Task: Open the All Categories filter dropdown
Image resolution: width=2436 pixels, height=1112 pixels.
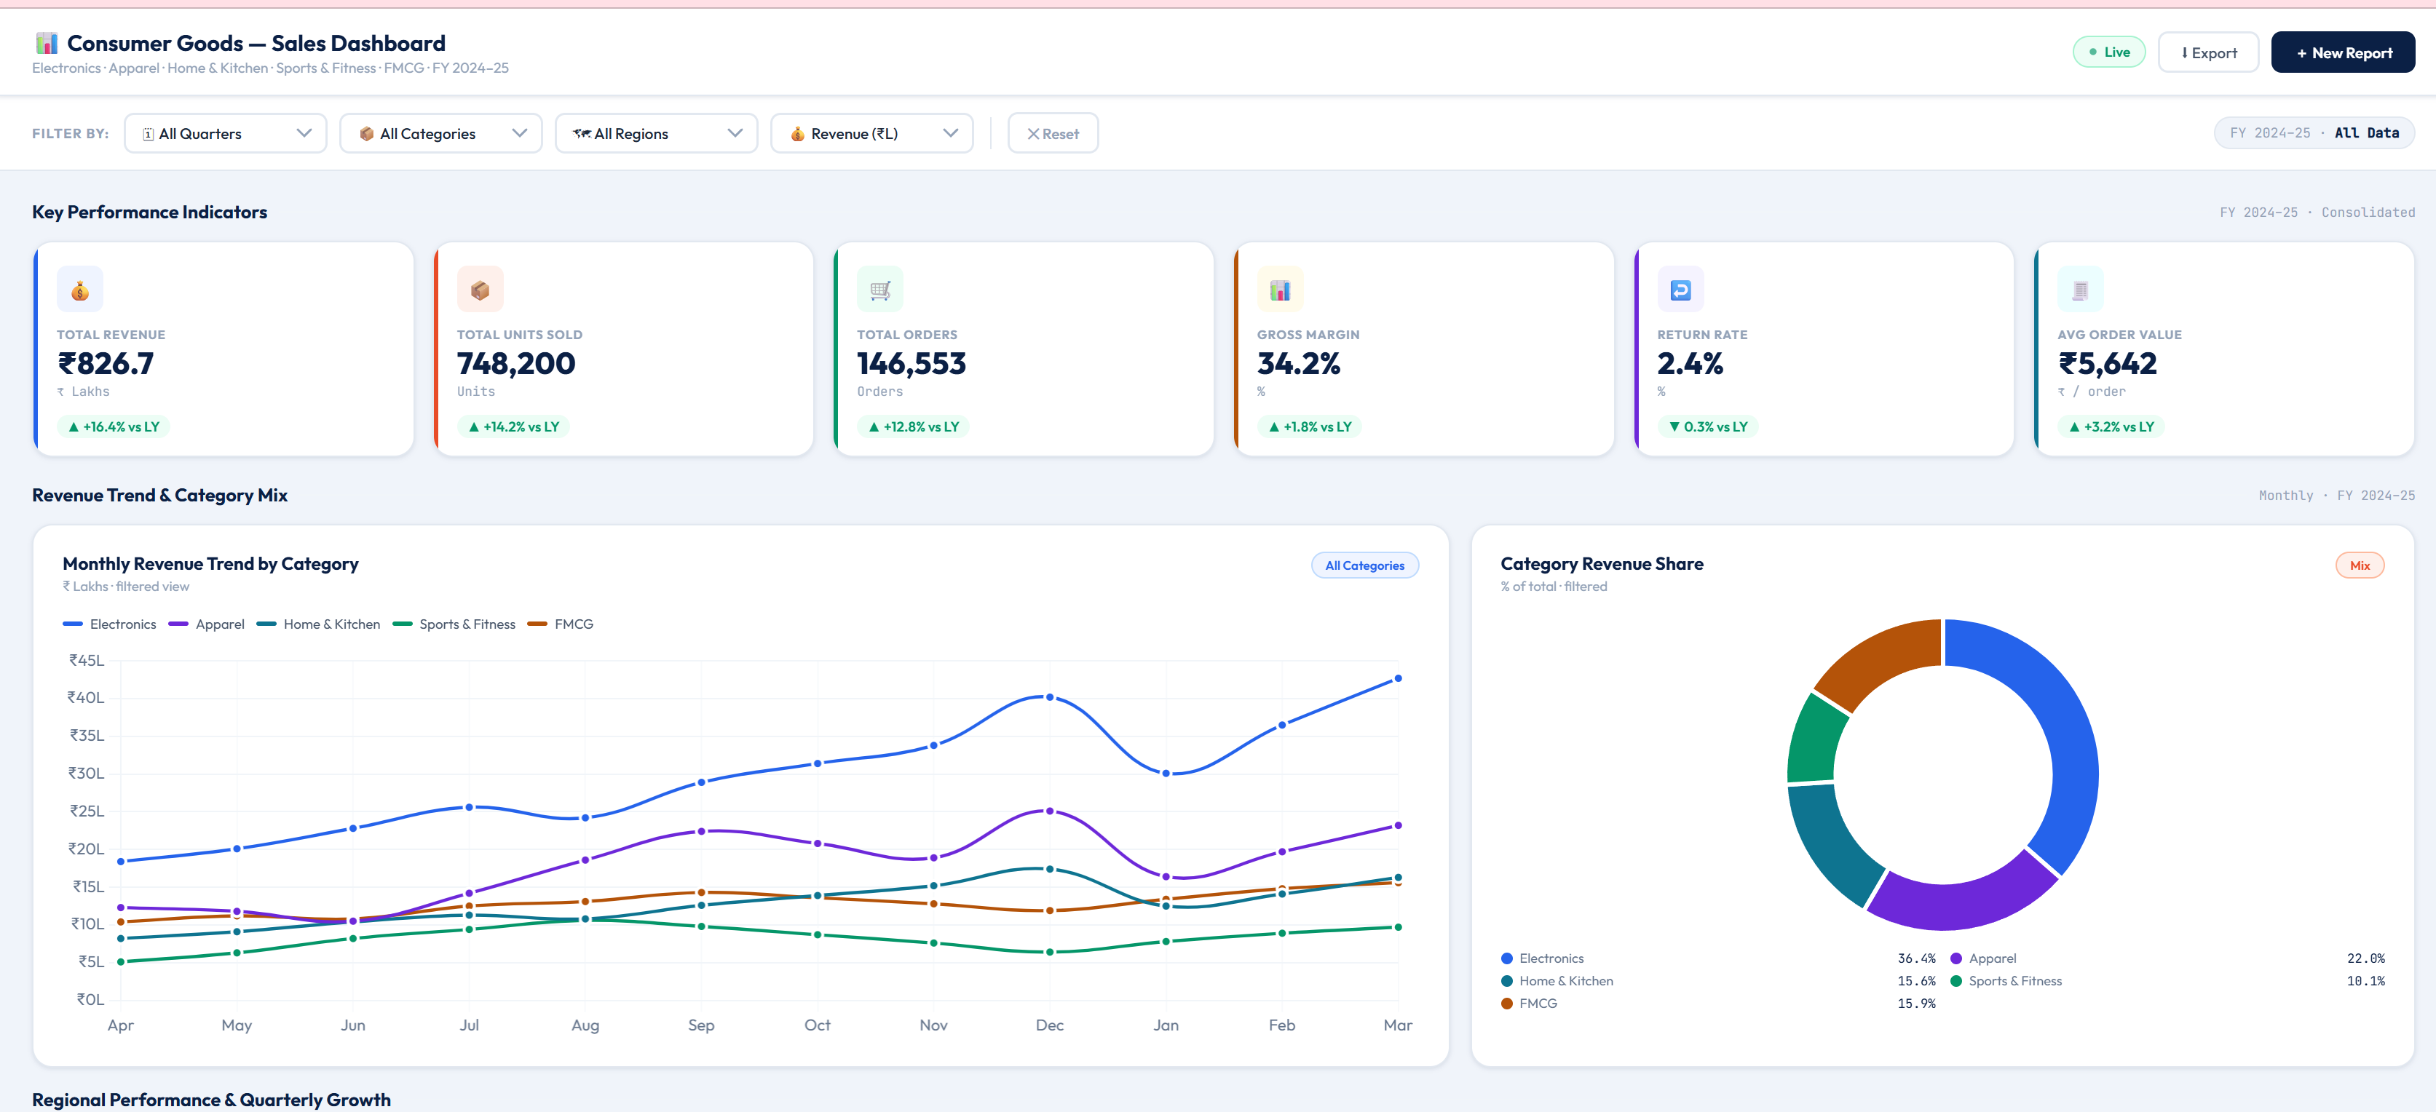Action: pos(440,133)
